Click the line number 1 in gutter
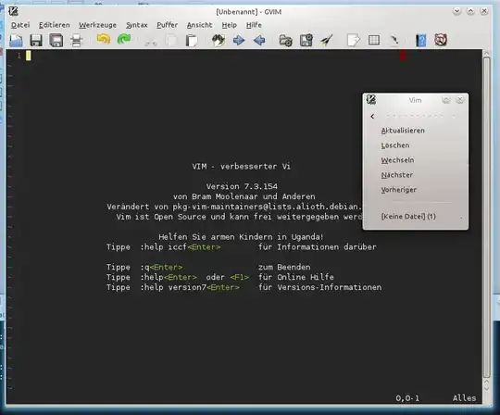 (19, 56)
